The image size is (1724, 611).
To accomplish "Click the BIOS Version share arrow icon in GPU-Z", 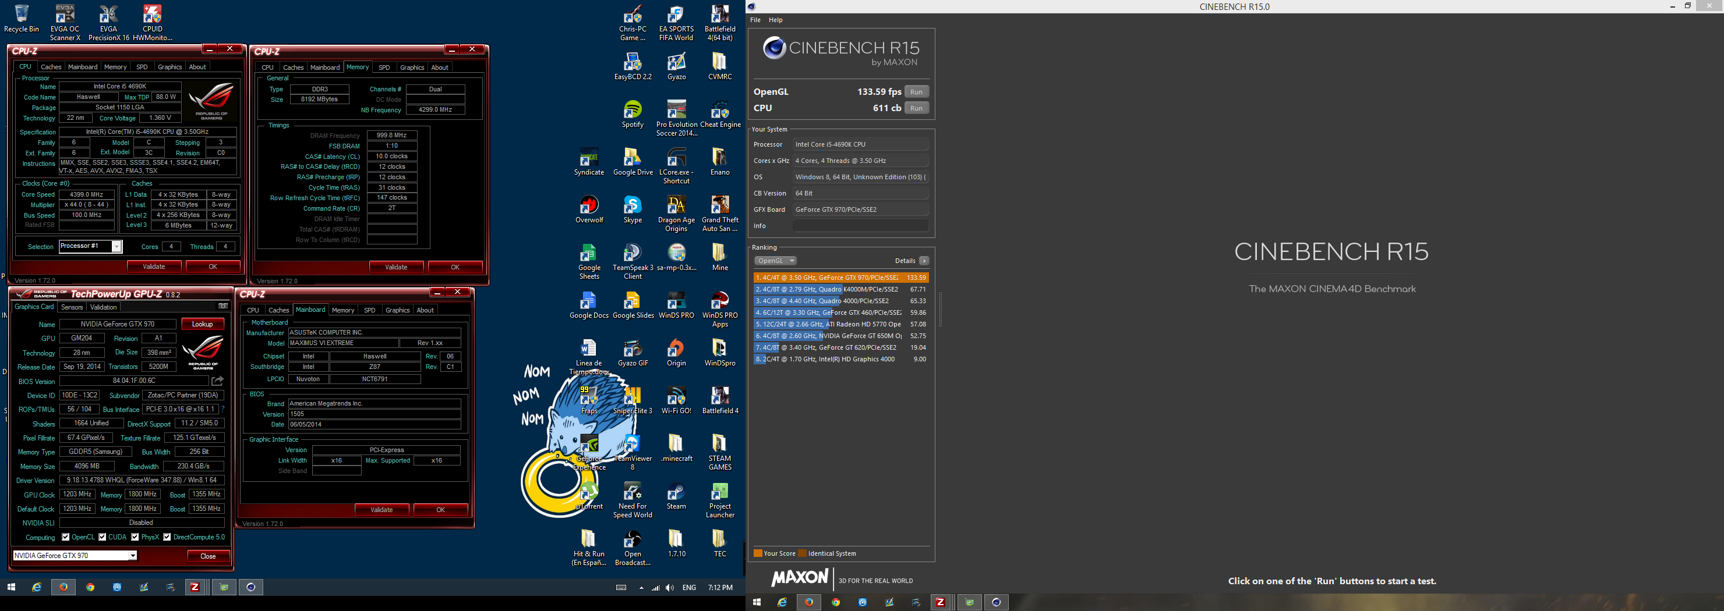I will (217, 381).
